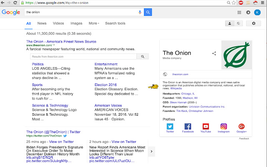This screenshot has width=267, height=167.
Task: Click the blue search button
Action: (x=148, y=12)
